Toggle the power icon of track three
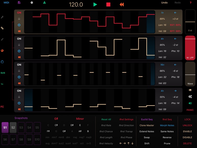The height and width of the screenshot is (148, 197). (x=19, y=77)
